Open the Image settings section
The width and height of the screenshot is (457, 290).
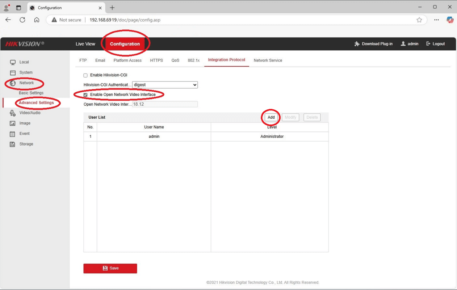(25, 123)
